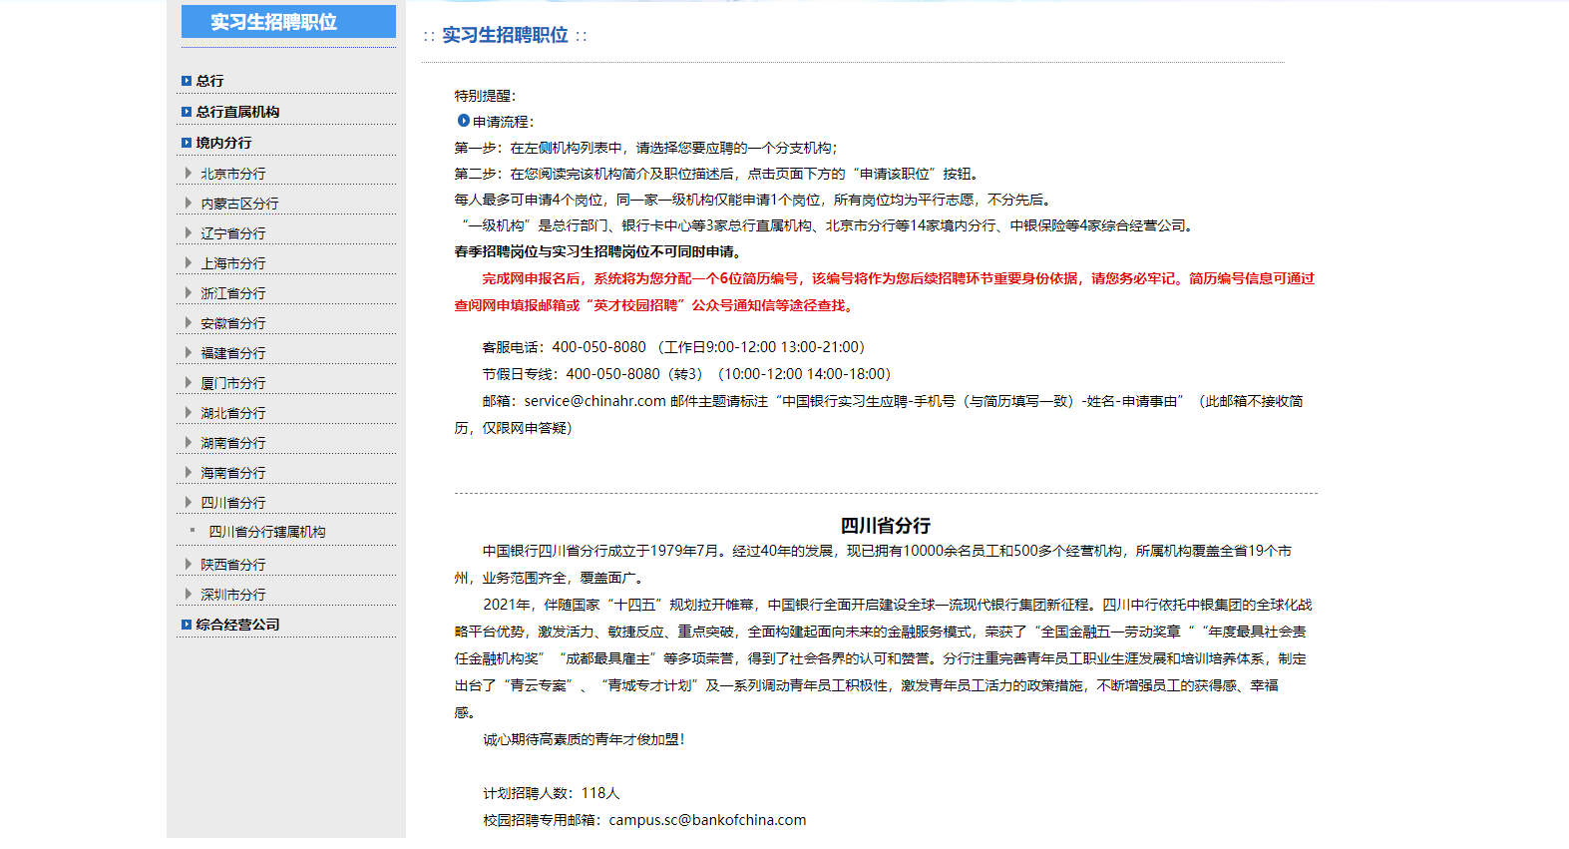The image size is (1569, 849).
Task: Click the bold 春季招聘岗位 notice line
Action: click(597, 251)
